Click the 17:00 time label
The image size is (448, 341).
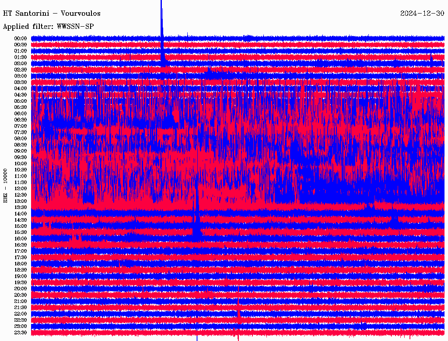(21, 251)
